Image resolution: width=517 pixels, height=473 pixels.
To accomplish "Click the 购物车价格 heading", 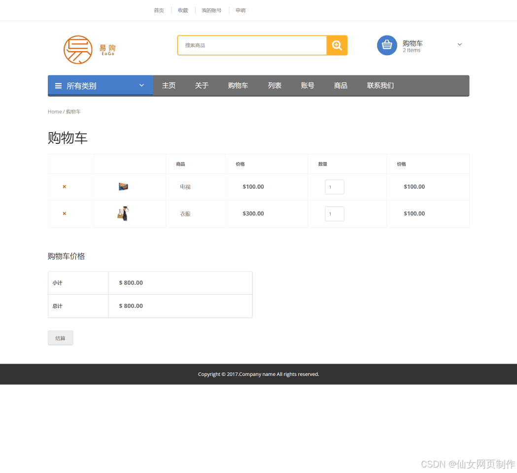I will (66, 256).
